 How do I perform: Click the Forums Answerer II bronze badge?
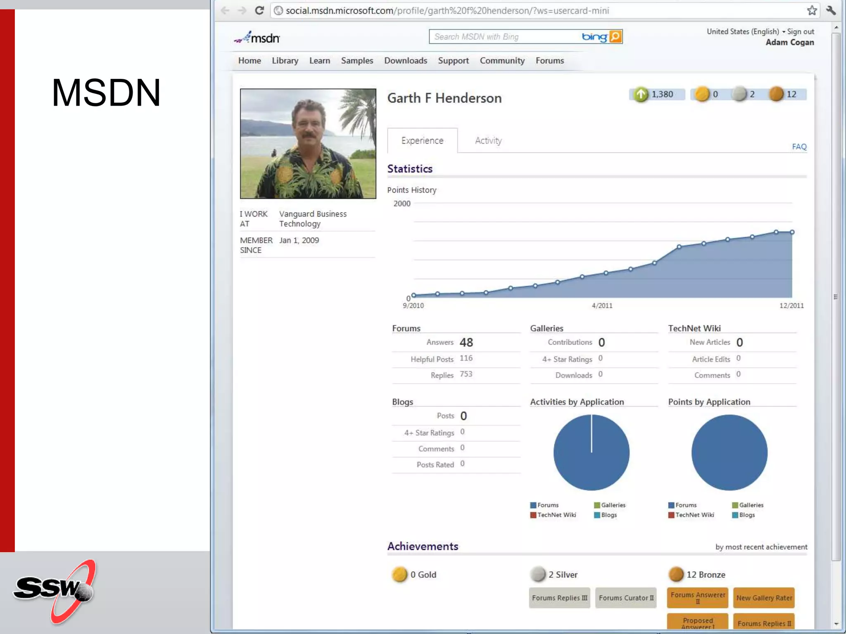coord(698,598)
